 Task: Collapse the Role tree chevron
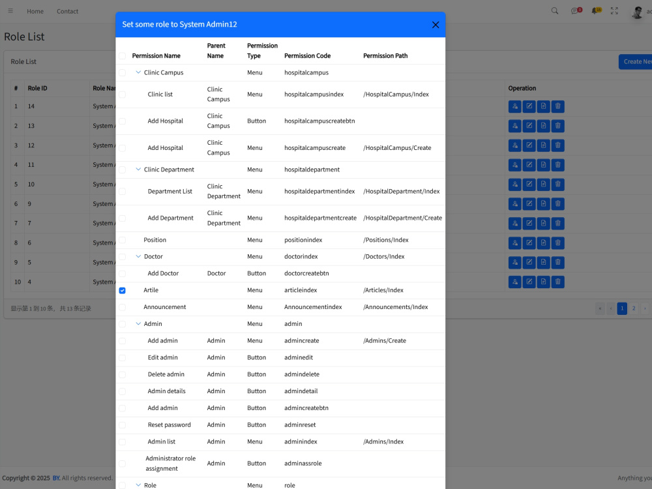click(138, 485)
